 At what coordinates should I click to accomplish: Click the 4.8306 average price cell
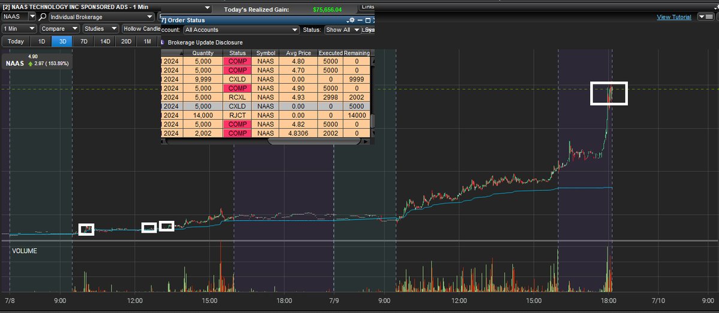pyautogui.click(x=298, y=133)
